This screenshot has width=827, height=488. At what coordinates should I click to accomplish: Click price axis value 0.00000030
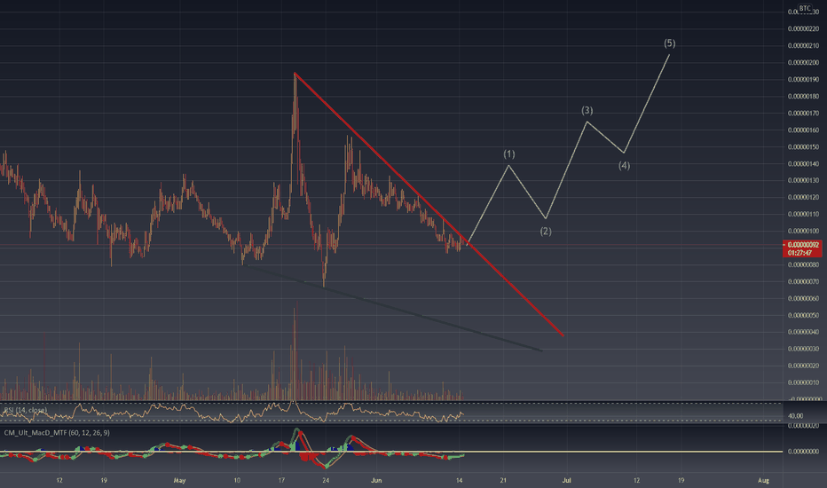coord(803,349)
